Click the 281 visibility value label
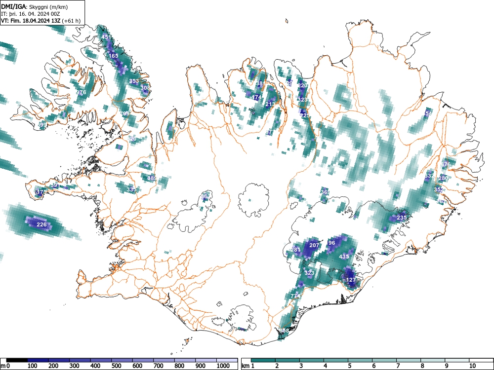494x370 pixels. point(295,250)
